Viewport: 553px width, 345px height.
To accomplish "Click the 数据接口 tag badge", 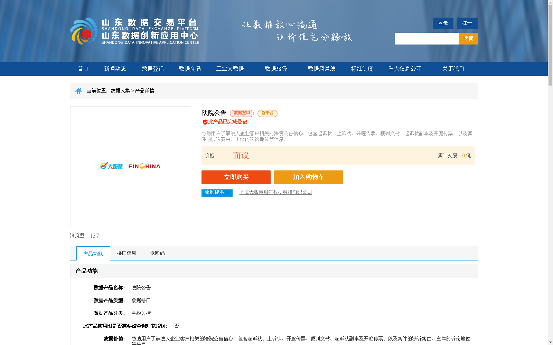I will (x=242, y=113).
